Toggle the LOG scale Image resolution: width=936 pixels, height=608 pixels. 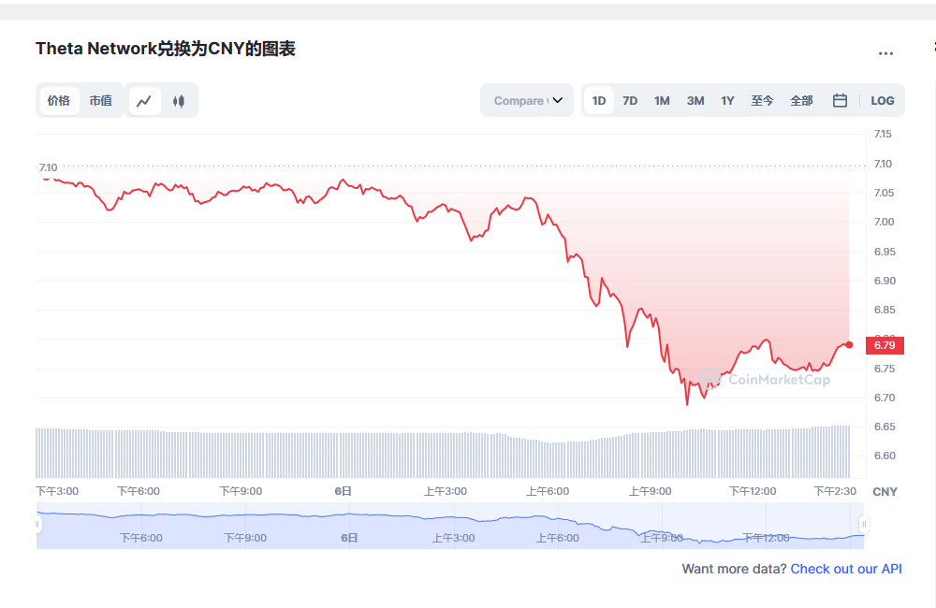[x=883, y=100]
